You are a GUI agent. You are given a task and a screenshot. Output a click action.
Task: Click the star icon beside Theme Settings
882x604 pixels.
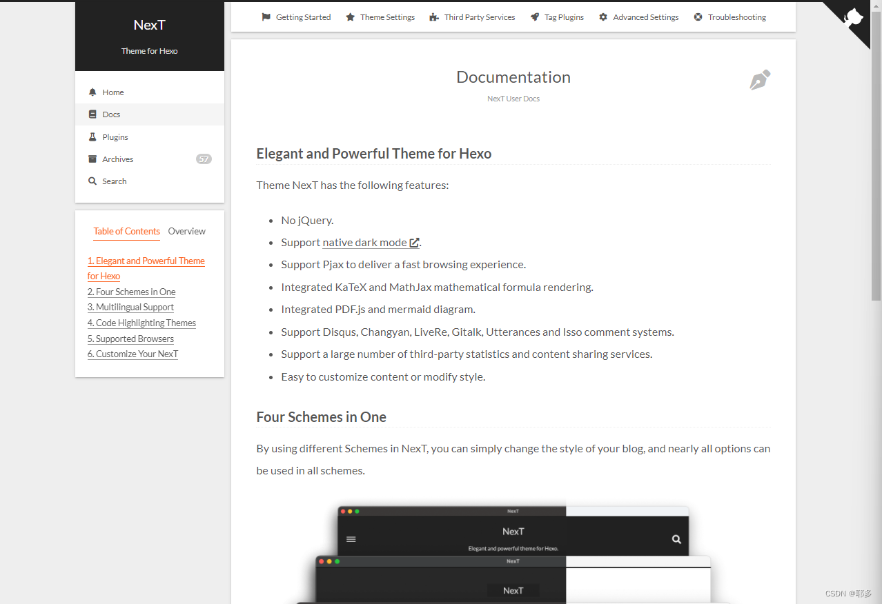[351, 17]
